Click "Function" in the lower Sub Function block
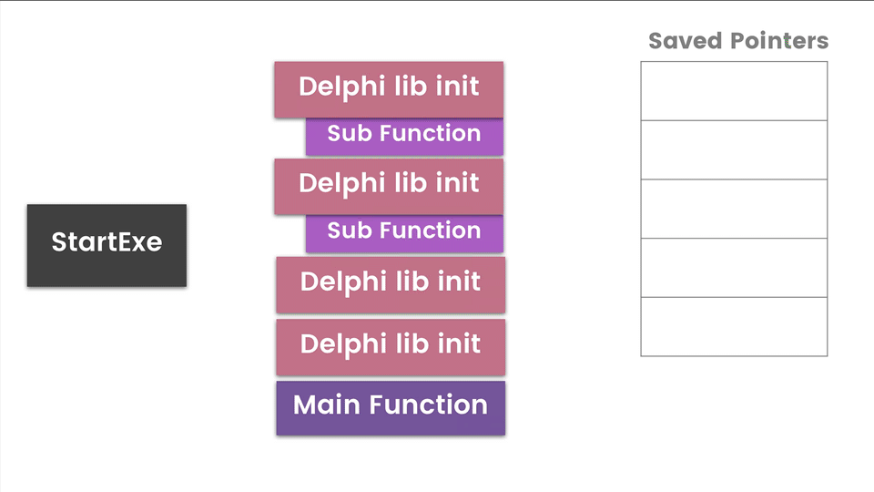 tap(430, 231)
